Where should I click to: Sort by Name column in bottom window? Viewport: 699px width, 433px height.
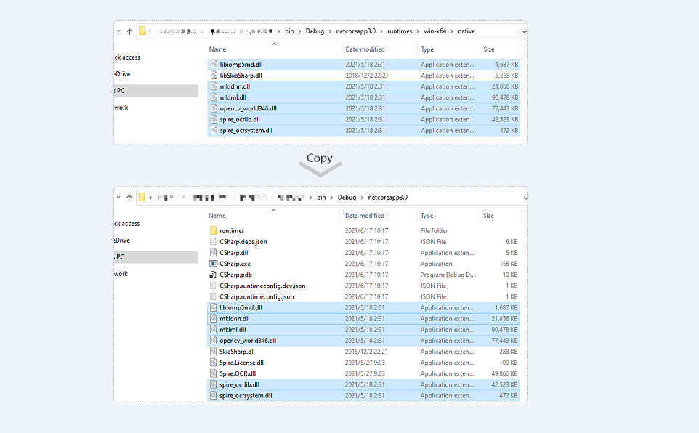coord(217,216)
